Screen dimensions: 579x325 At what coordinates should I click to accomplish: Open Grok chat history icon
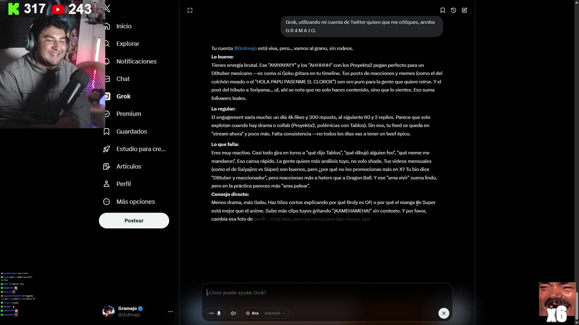(453, 10)
